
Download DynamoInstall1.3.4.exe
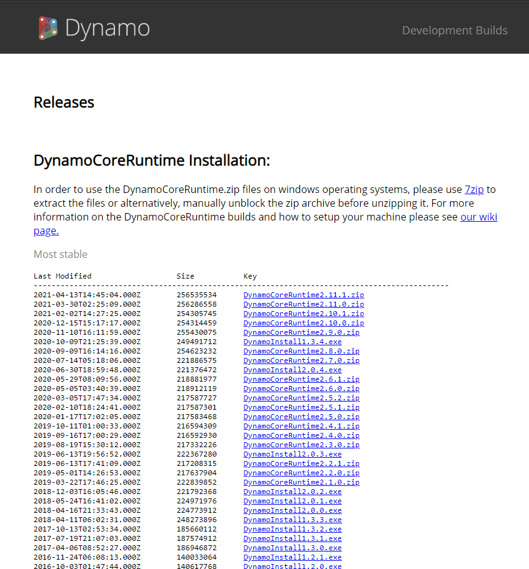[292, 342]
